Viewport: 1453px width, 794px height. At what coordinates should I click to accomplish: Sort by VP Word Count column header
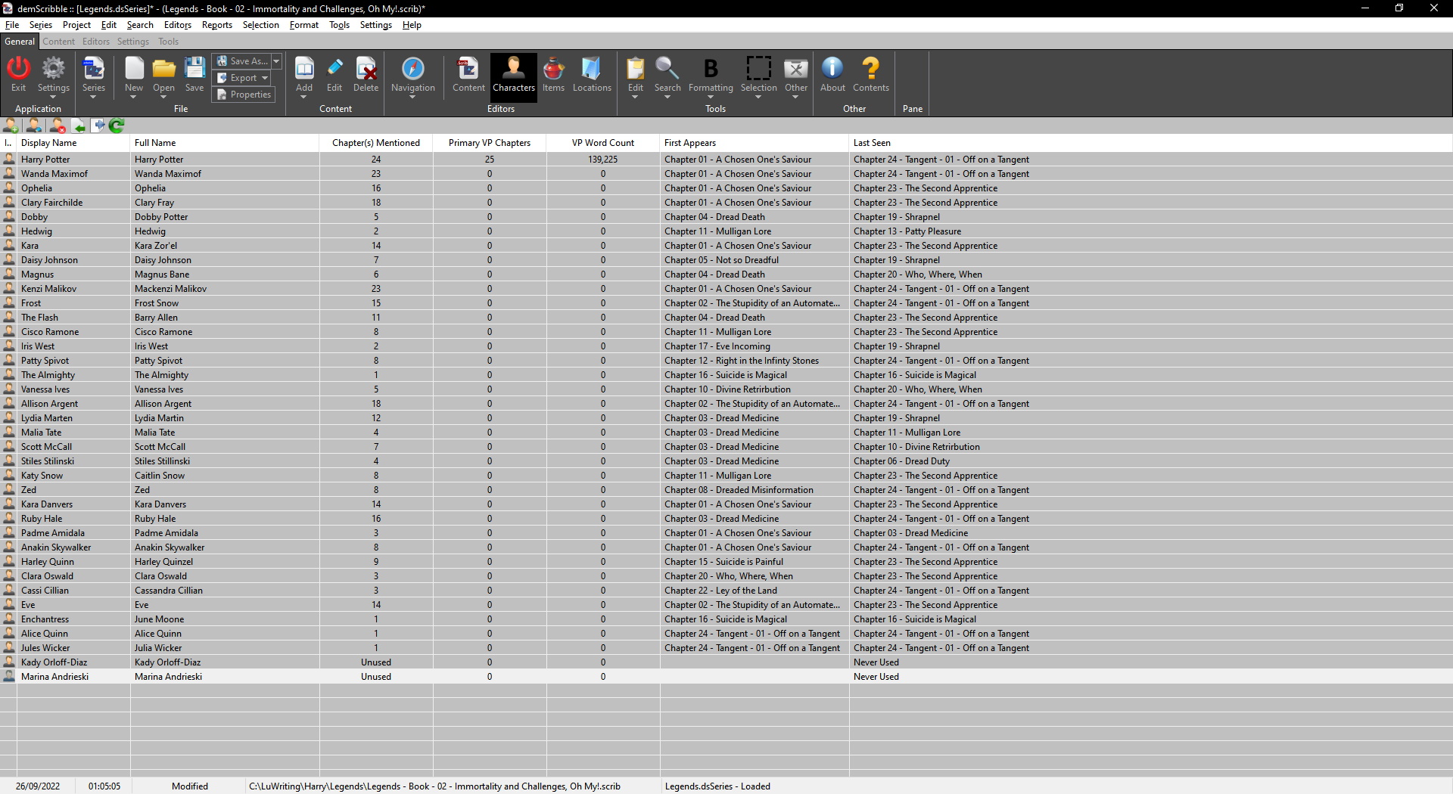[x=603, y=143]
